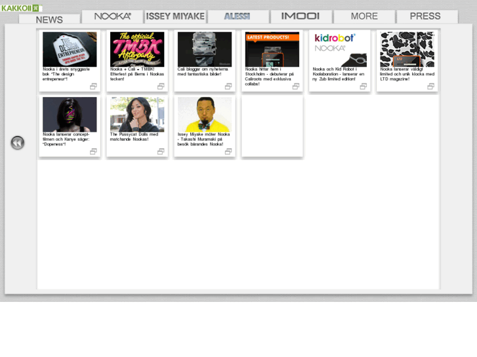The image size is (477, 357).
Task: Select the ISSEY MIYAKE tab
Action: pos(176,16)
